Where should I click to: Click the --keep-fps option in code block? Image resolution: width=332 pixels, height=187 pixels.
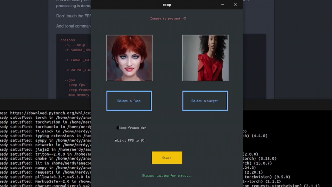click(75, 85)
